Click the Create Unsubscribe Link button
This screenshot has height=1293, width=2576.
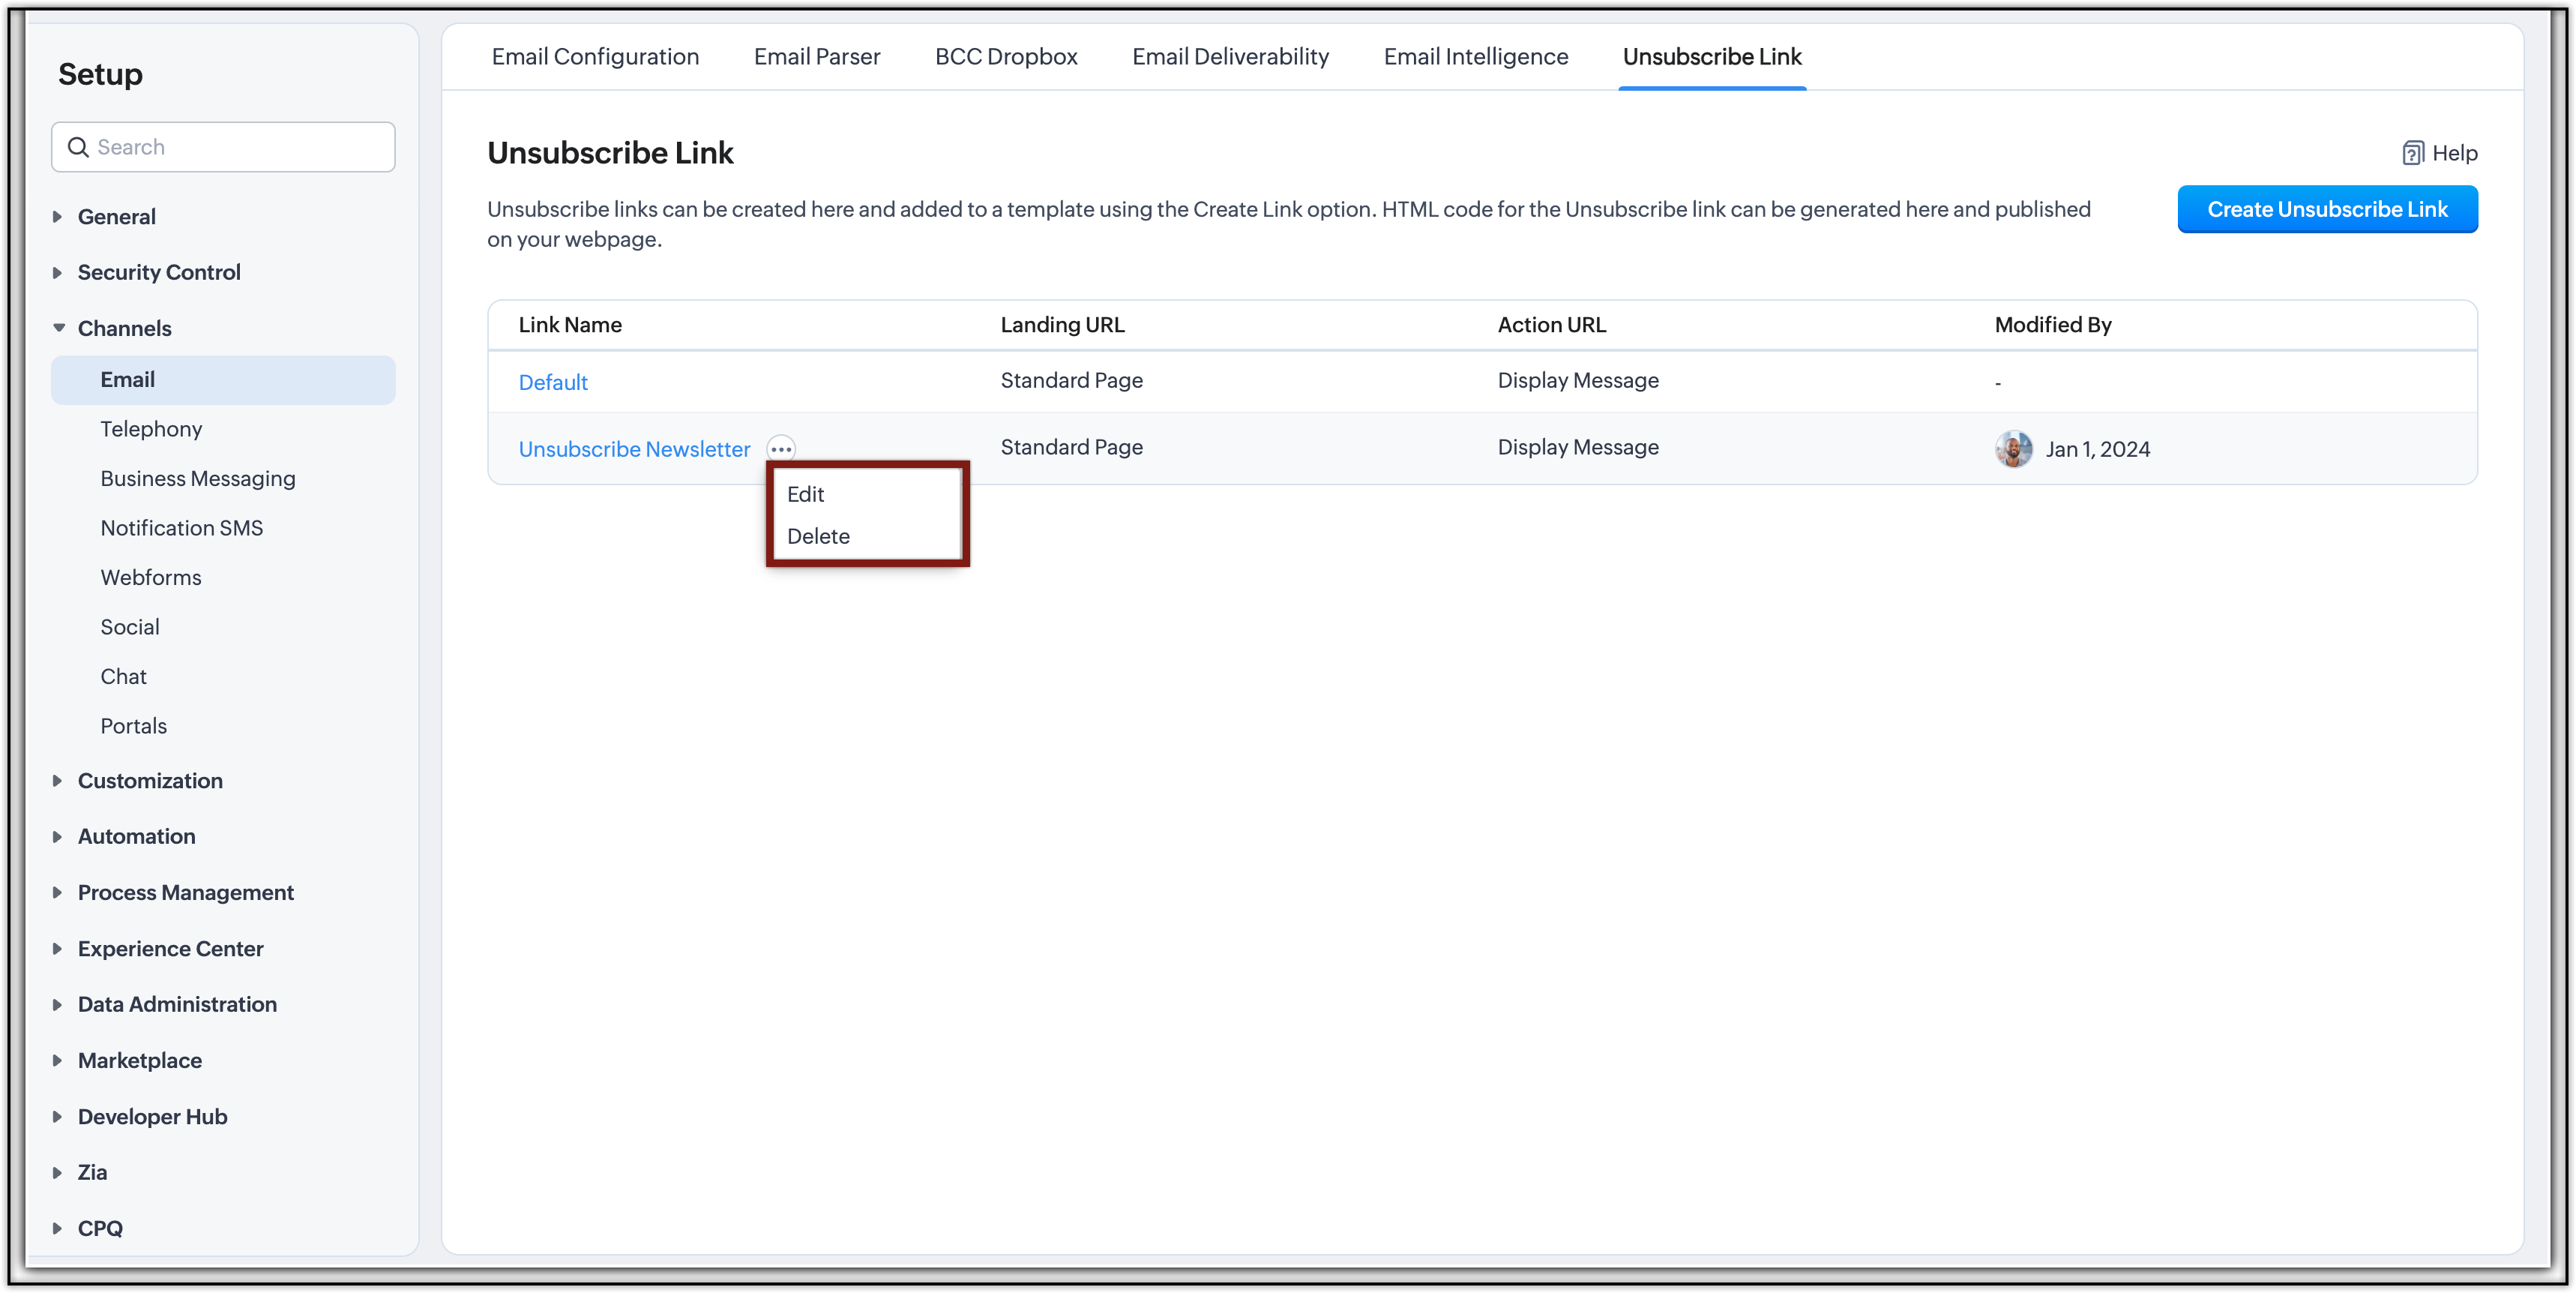[x=2327, y=209]
